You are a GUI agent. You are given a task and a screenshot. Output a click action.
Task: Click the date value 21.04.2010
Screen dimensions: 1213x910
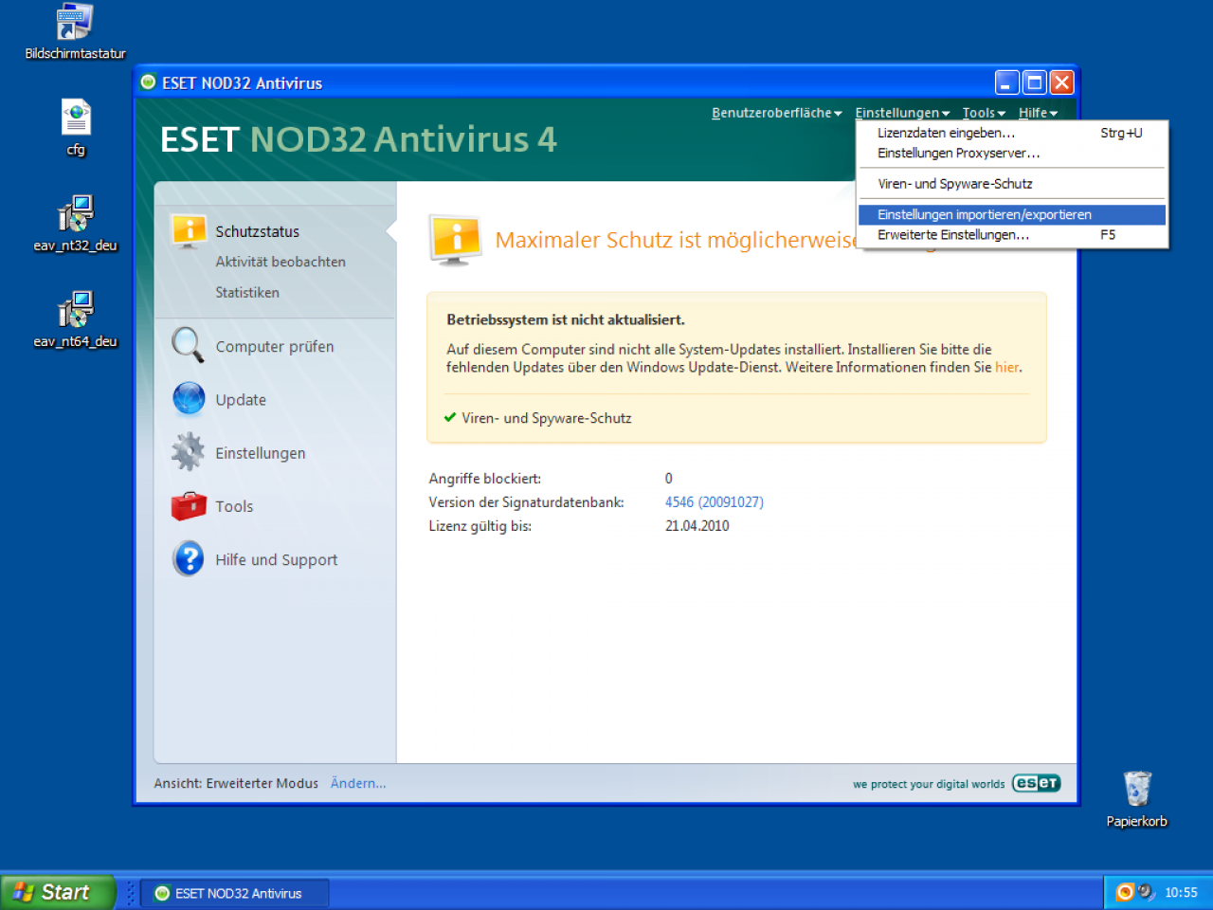point(697,526)
